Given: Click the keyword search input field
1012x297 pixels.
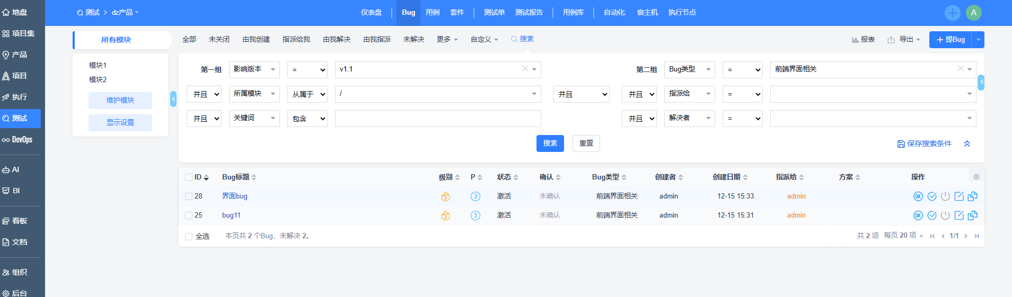Looking at the screenshot, I should pyautogui.click(x=438, y=119).
